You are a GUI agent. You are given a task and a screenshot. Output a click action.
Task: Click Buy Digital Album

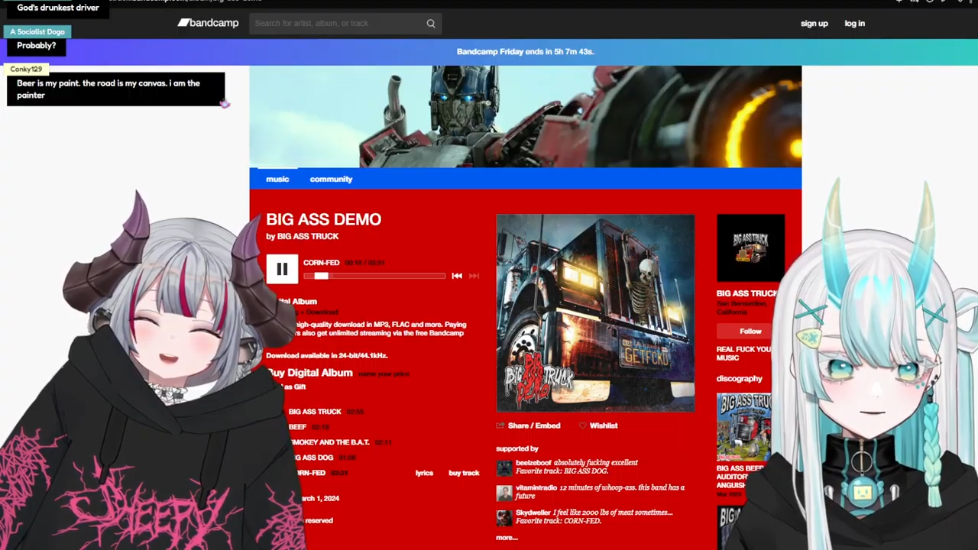point(309,373)
